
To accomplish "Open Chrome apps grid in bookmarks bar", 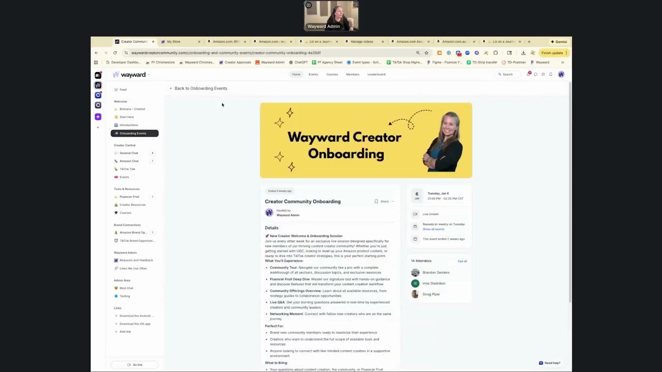I will (96, 63).
